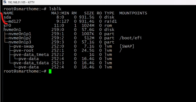Click the green terminal cursor block
196x102 pixels.
[50, 71]
